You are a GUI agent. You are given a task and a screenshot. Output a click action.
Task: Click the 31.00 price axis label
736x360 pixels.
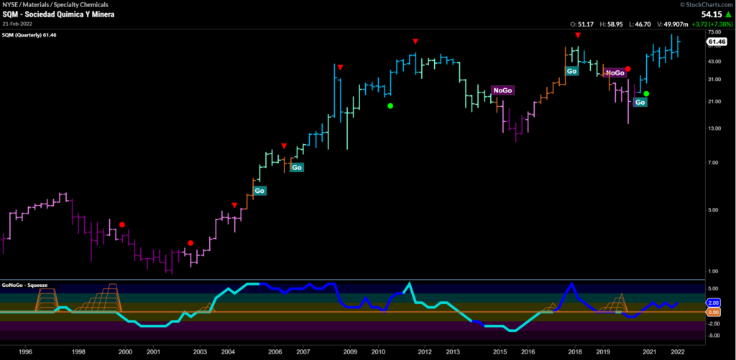[714, 80]
